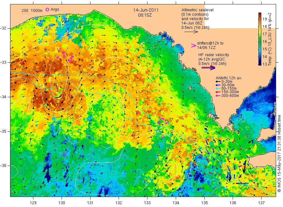Click the latitude axis label -33
This screenshot has width=283, height=207.
3,62
